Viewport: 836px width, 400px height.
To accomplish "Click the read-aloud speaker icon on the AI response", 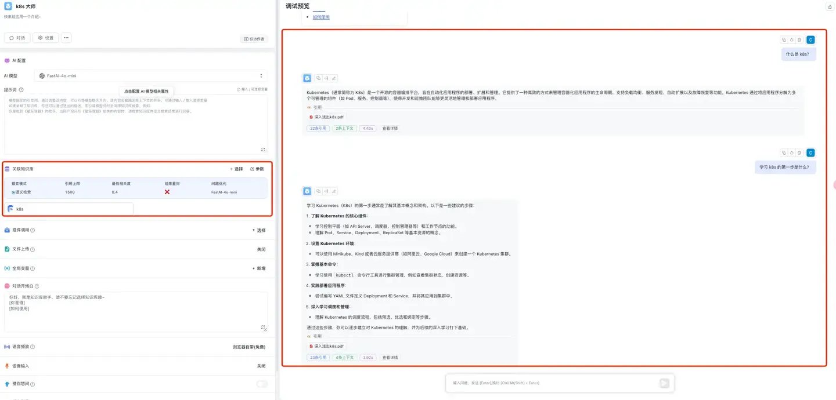I will 326,78.
